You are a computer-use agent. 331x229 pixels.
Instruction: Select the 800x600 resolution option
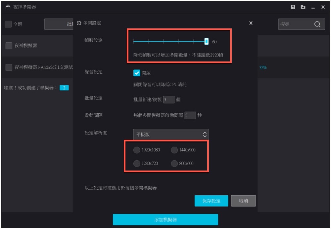tap(174, 164)
